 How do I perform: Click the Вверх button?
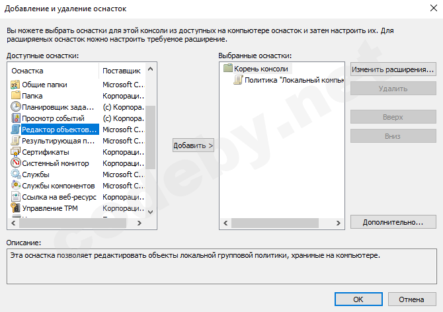pyautogui.click(x=393, y=117)
